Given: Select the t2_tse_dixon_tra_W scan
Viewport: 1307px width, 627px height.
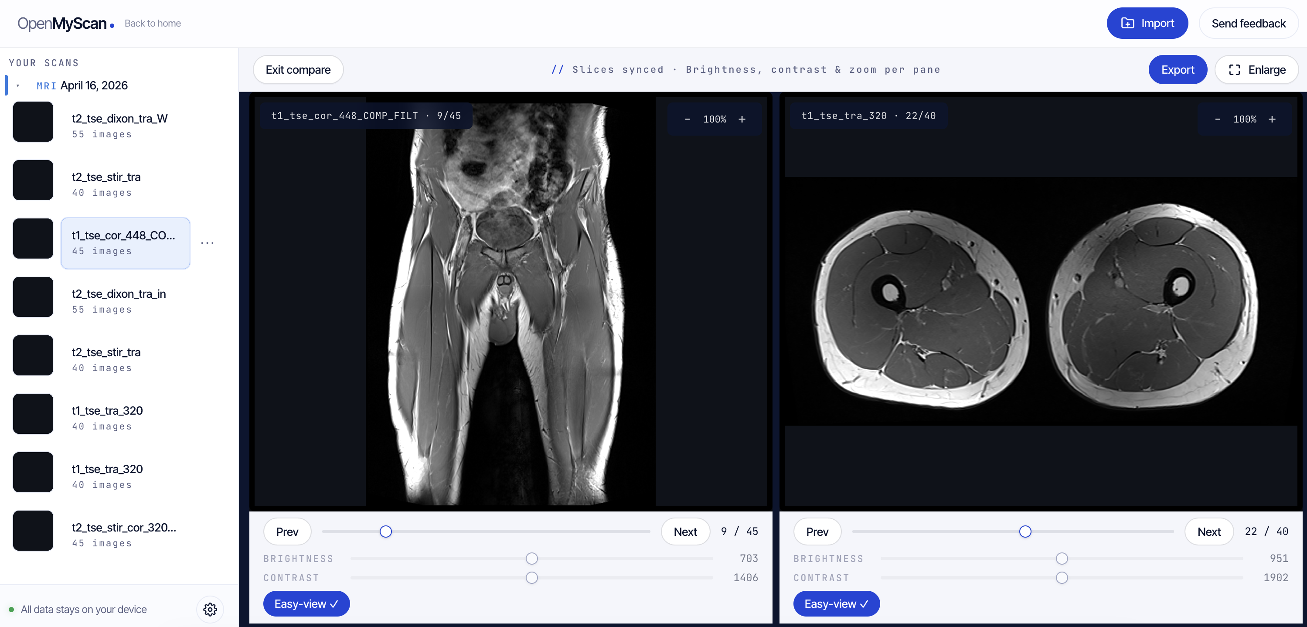Looking at the screenshot, I should coord(125,126).
